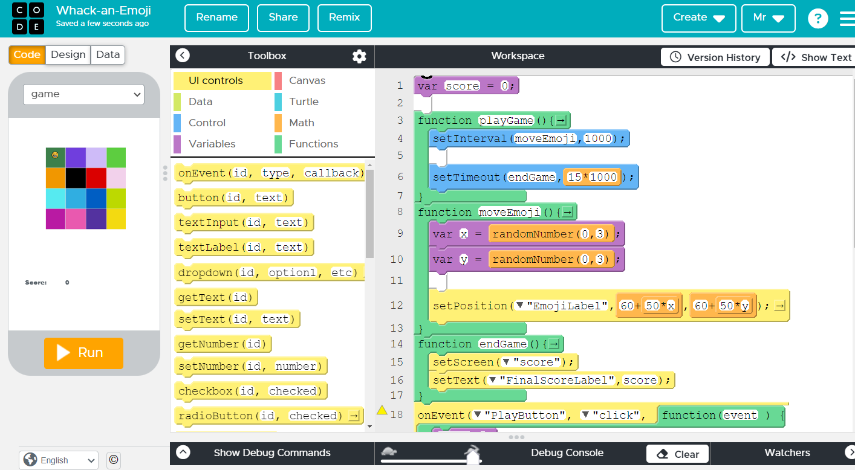Click the 1000 value in setInterval
Viewport: 855px width, 470px height.
599,139
